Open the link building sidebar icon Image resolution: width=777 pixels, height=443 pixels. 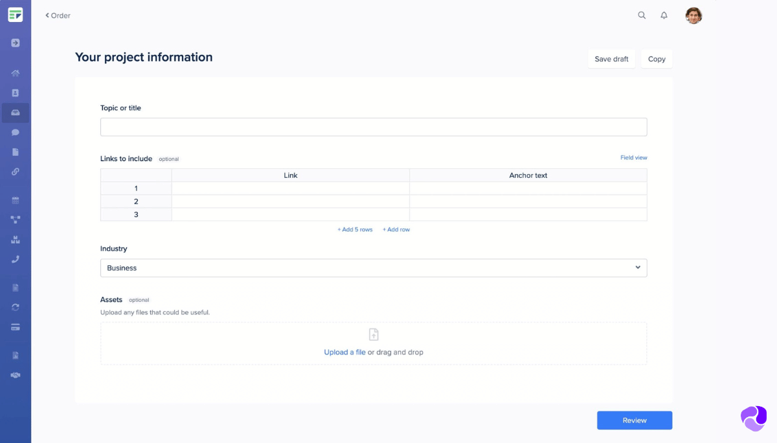coord(16,171)
